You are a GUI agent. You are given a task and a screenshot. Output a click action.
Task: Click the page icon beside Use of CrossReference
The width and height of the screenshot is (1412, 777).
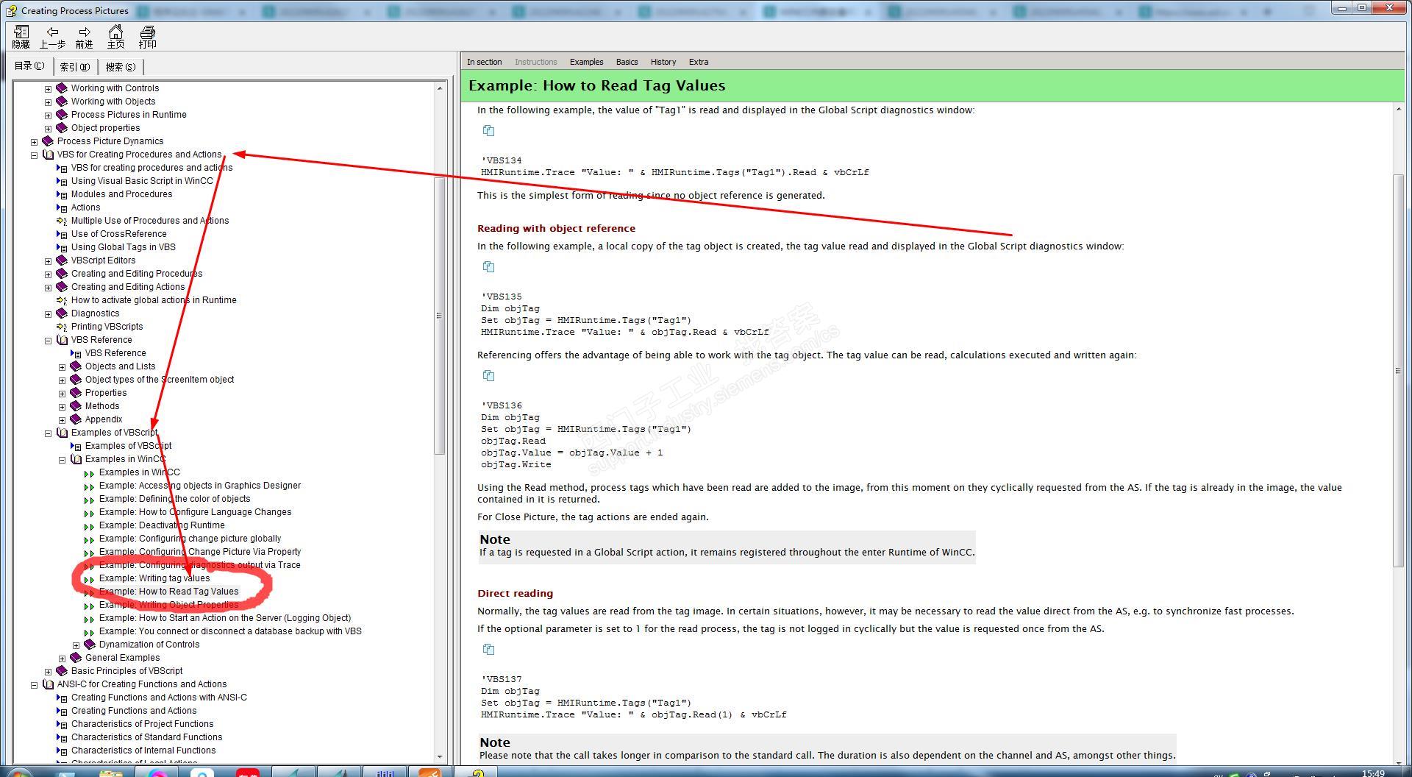coord(62,234)
